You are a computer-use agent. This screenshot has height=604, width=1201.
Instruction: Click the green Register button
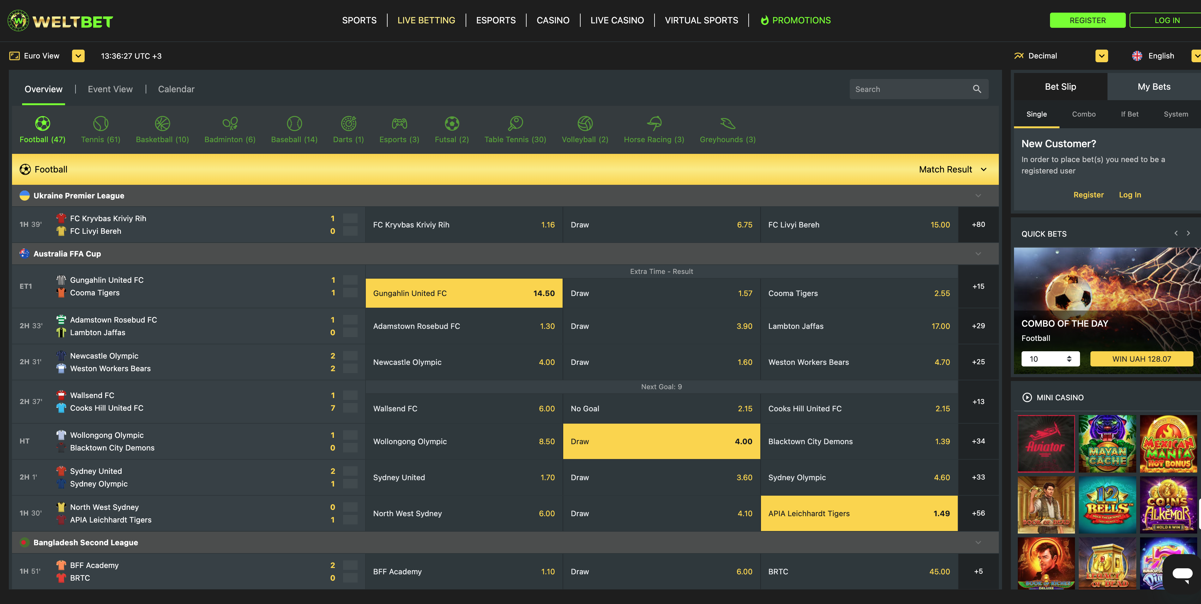point(1087,21)
